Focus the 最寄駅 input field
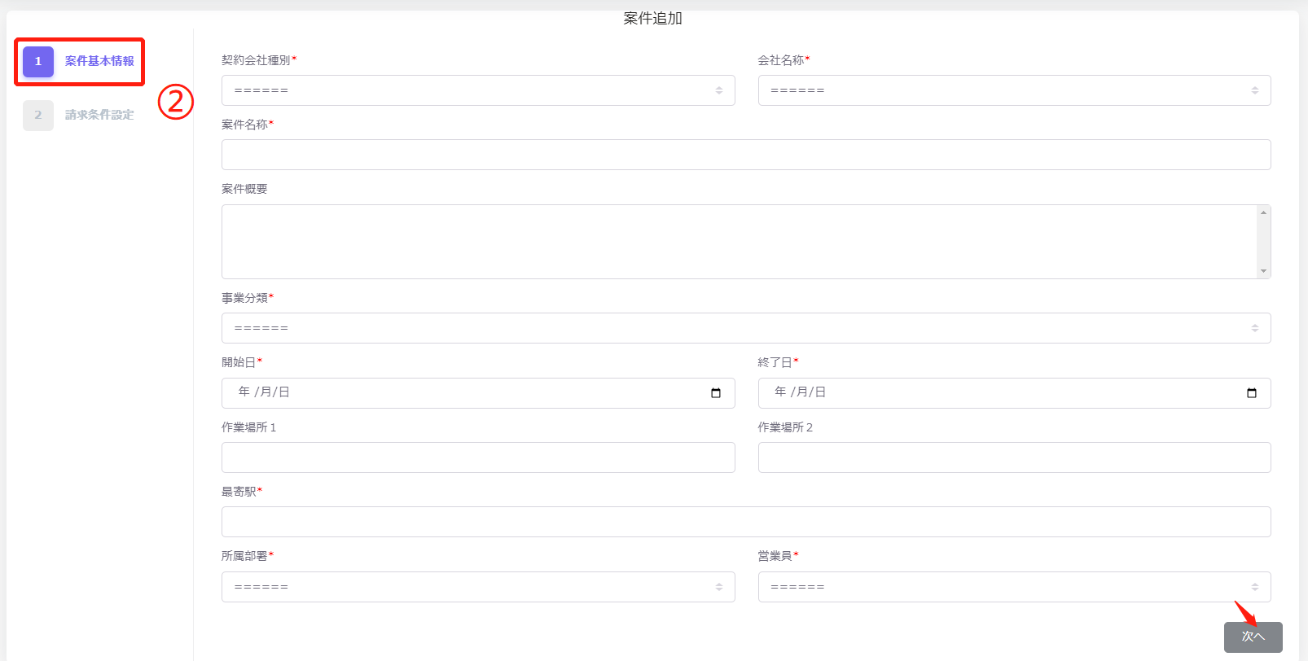 pyautogui.click(x=745, y=522)
